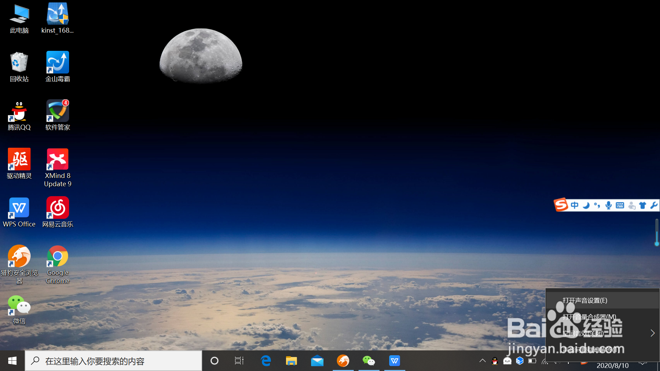
Task: Select the 网易云音乐 desktop shortcut
Action: (57, 213)
